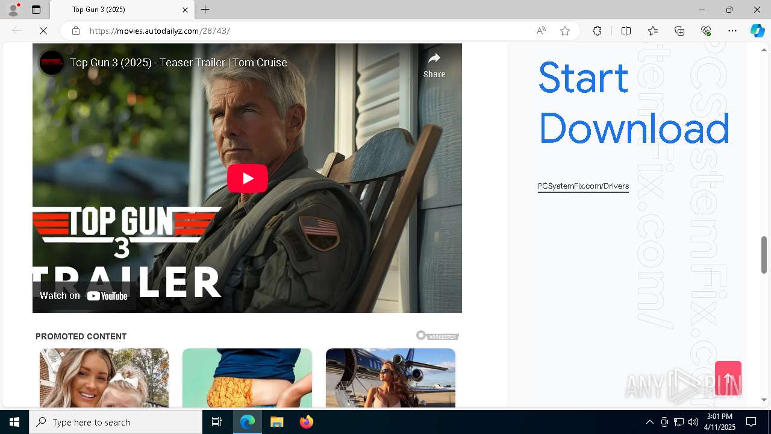Open Read Aloud in address bar

541,31
